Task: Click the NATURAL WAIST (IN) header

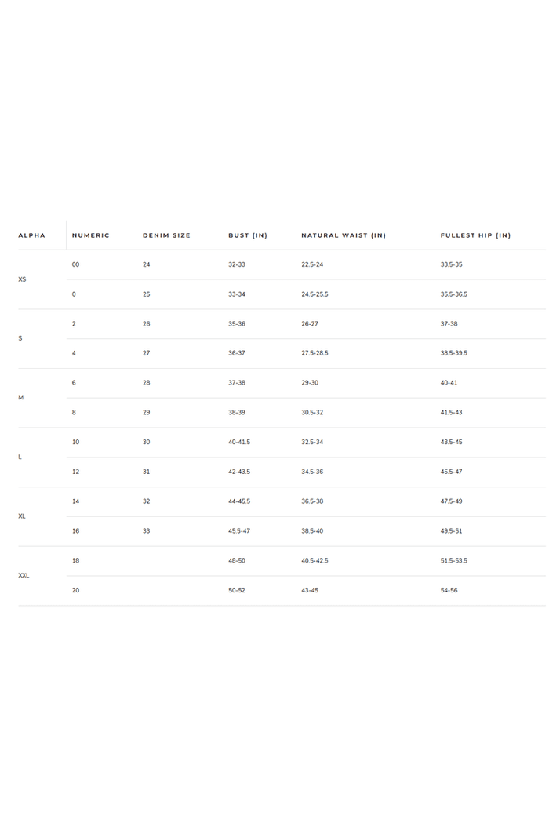Action: coord(344,235)
